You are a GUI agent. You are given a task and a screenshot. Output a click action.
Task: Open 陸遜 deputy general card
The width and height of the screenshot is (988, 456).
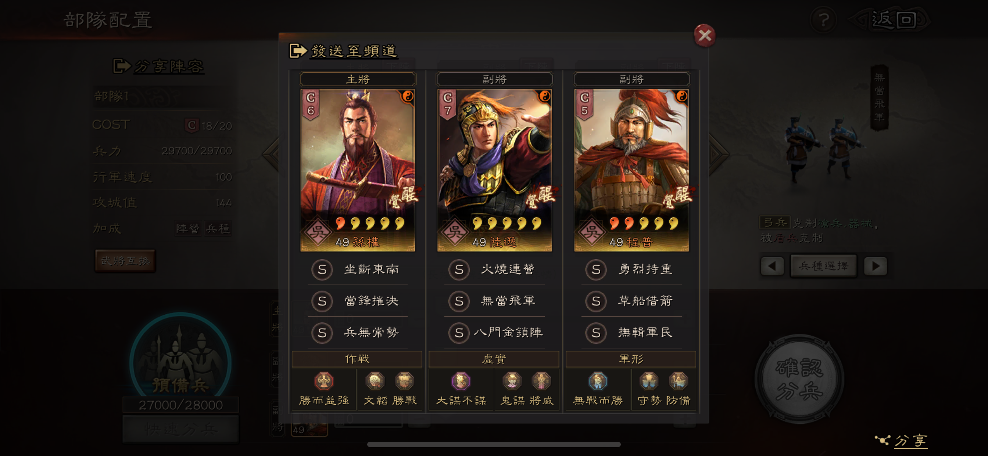click(494, 170)
